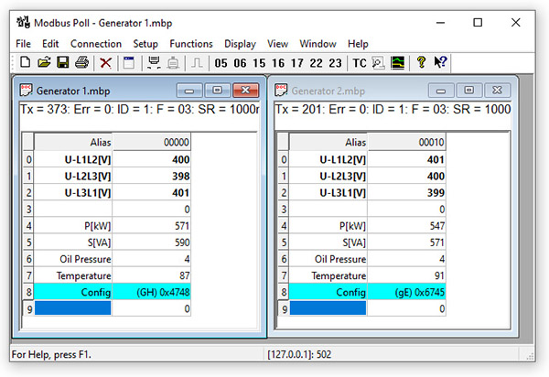This screenshot has height=377, width=549.
Task: Open the Setup menu
Action: click(145, 43)
